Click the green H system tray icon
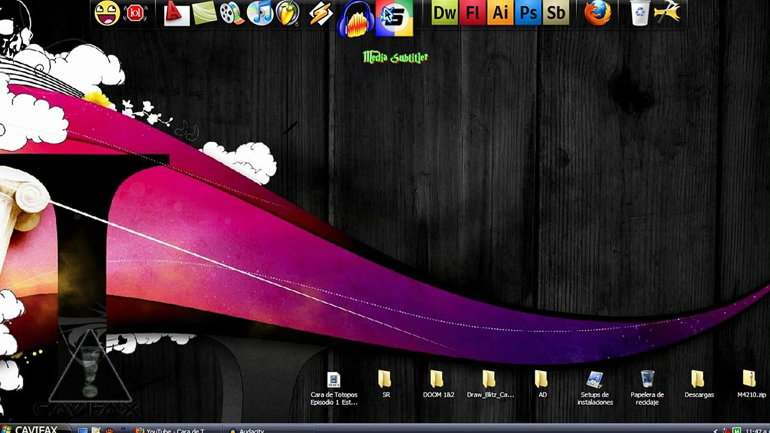Viewport: 770px width, 433px height. pos(736,431)
